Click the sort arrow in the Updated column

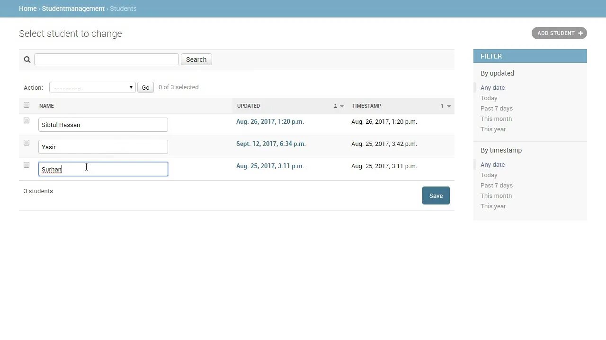coord(342,106)
